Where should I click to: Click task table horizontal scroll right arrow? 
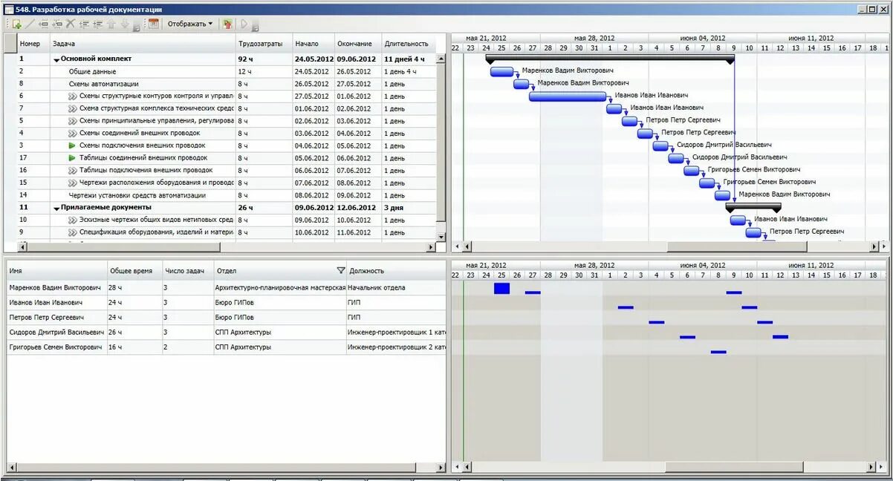(431, 246)
